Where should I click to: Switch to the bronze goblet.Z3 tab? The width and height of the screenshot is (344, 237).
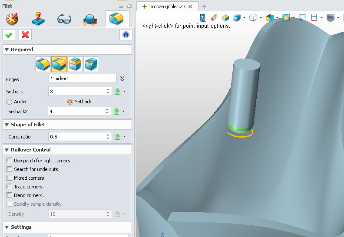[167, 7]
